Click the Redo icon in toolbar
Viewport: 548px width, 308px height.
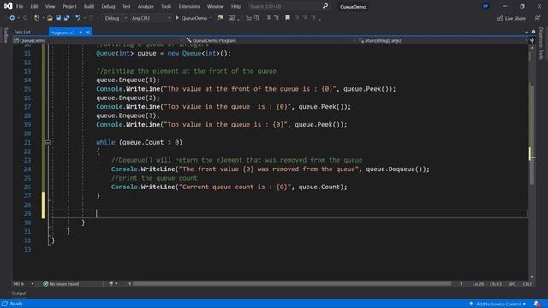[92, 18]
